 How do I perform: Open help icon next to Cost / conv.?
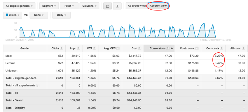197,49
